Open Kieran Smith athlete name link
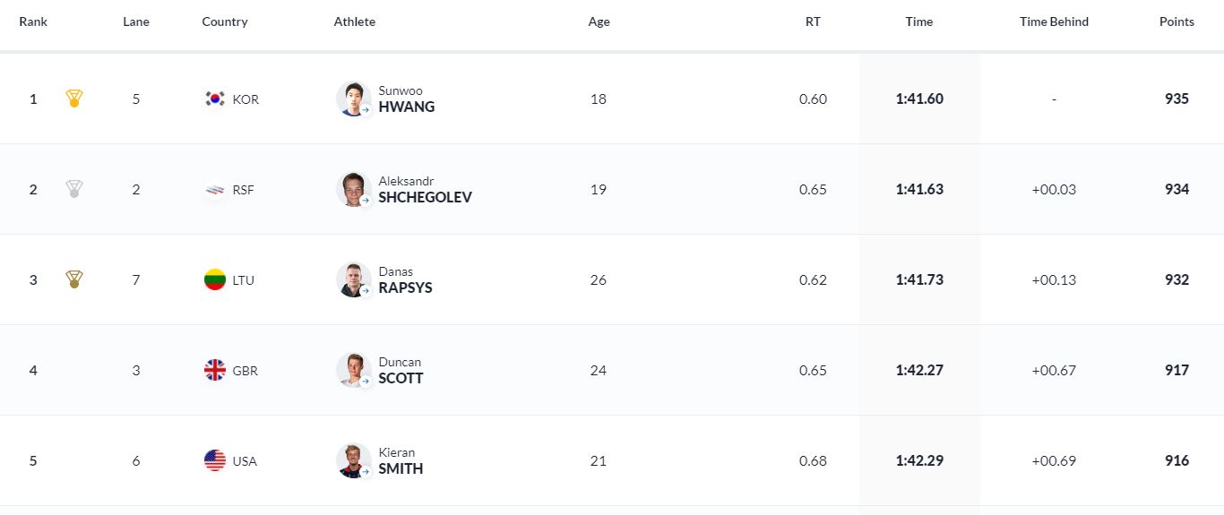The image size is (1224, 515). click(401, 461)
